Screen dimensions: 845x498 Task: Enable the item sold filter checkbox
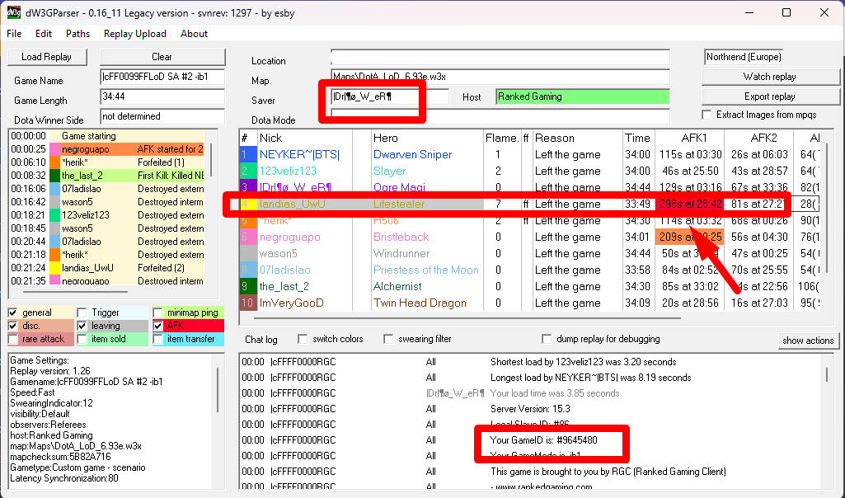pos(82,339)
